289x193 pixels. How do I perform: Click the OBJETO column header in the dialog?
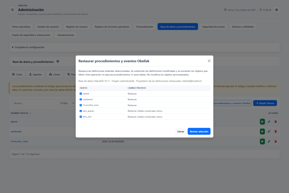coord(84,88)
